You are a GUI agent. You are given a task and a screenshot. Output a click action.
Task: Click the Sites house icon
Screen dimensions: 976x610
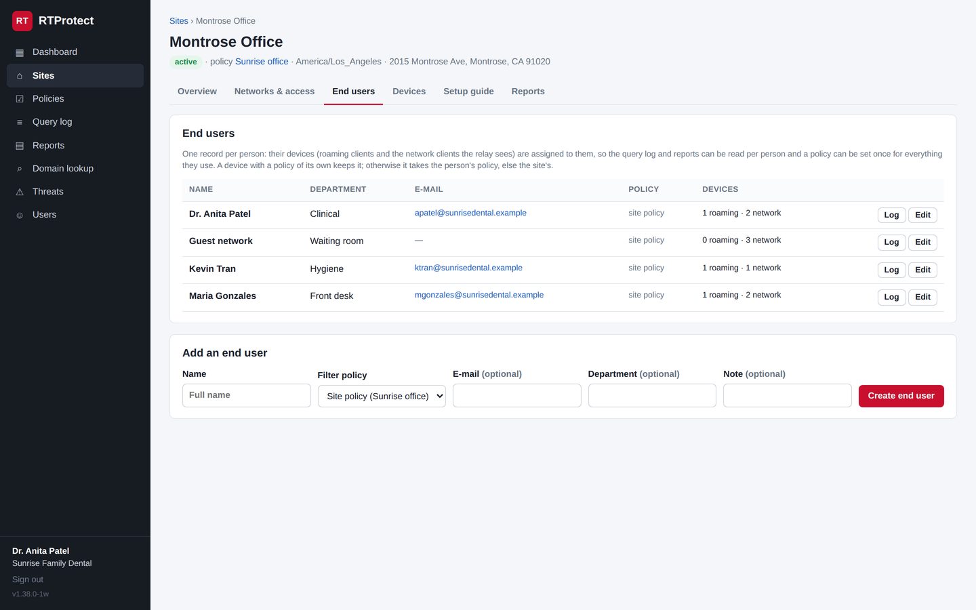pos(20,76)
